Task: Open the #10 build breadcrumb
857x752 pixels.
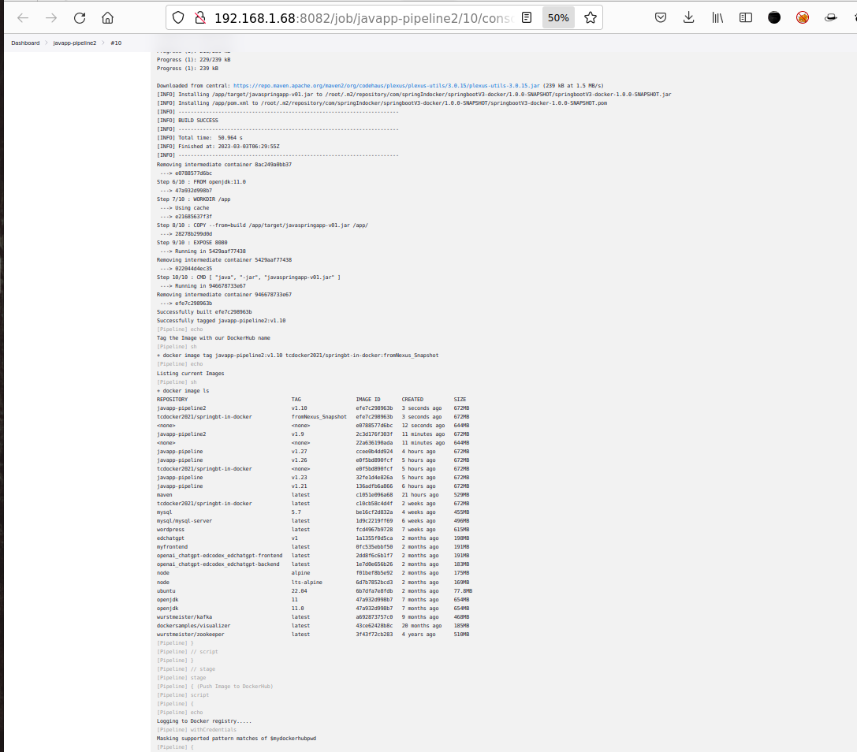Action: (x=116, y=43)
